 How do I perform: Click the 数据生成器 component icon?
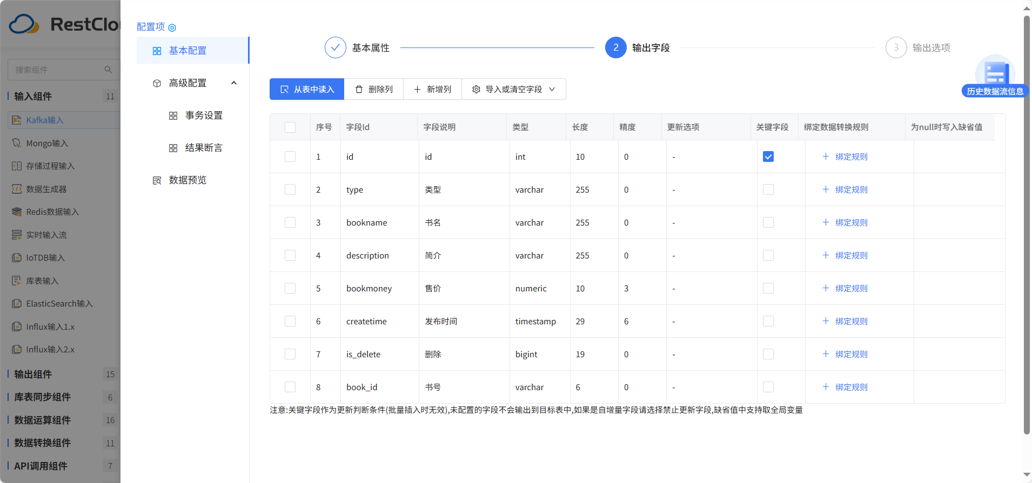coord(17,189)
